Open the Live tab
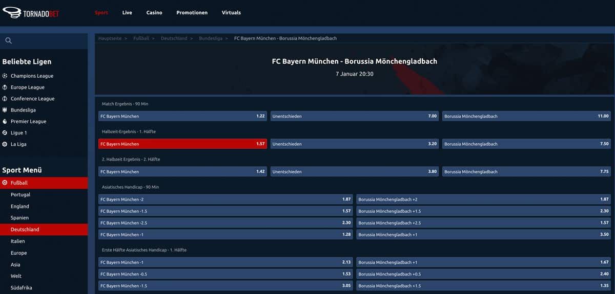This screenshot has height=294, width=615. pos(127,13)
